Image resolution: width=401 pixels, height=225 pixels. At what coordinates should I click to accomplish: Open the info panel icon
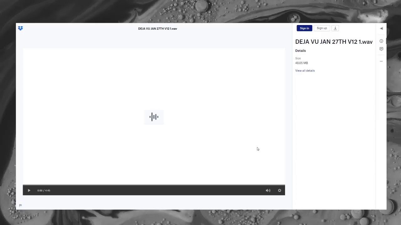point(381,41)
